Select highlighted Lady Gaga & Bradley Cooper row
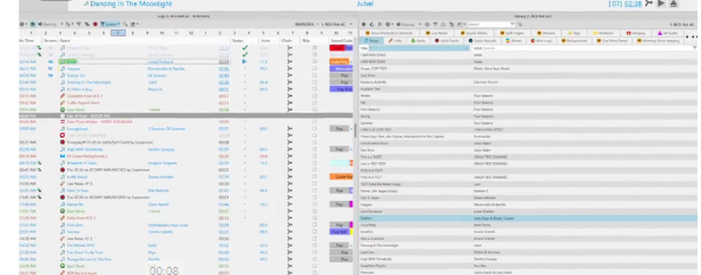This screenshot has width=701, height=275. point(529,218)
